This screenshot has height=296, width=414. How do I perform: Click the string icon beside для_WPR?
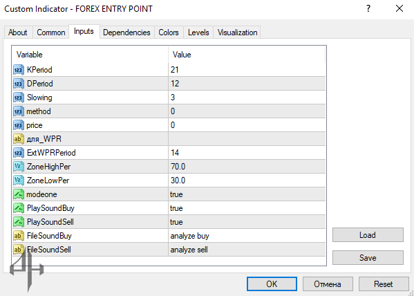click(19, 139)
